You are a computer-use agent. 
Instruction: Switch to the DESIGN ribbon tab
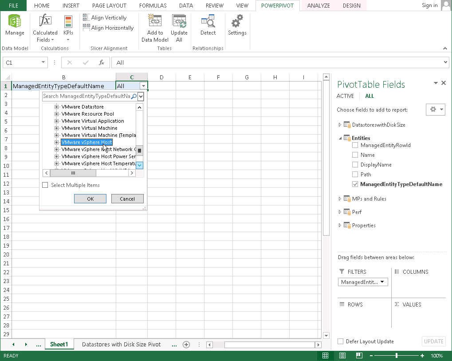click(x=351, y=5)
